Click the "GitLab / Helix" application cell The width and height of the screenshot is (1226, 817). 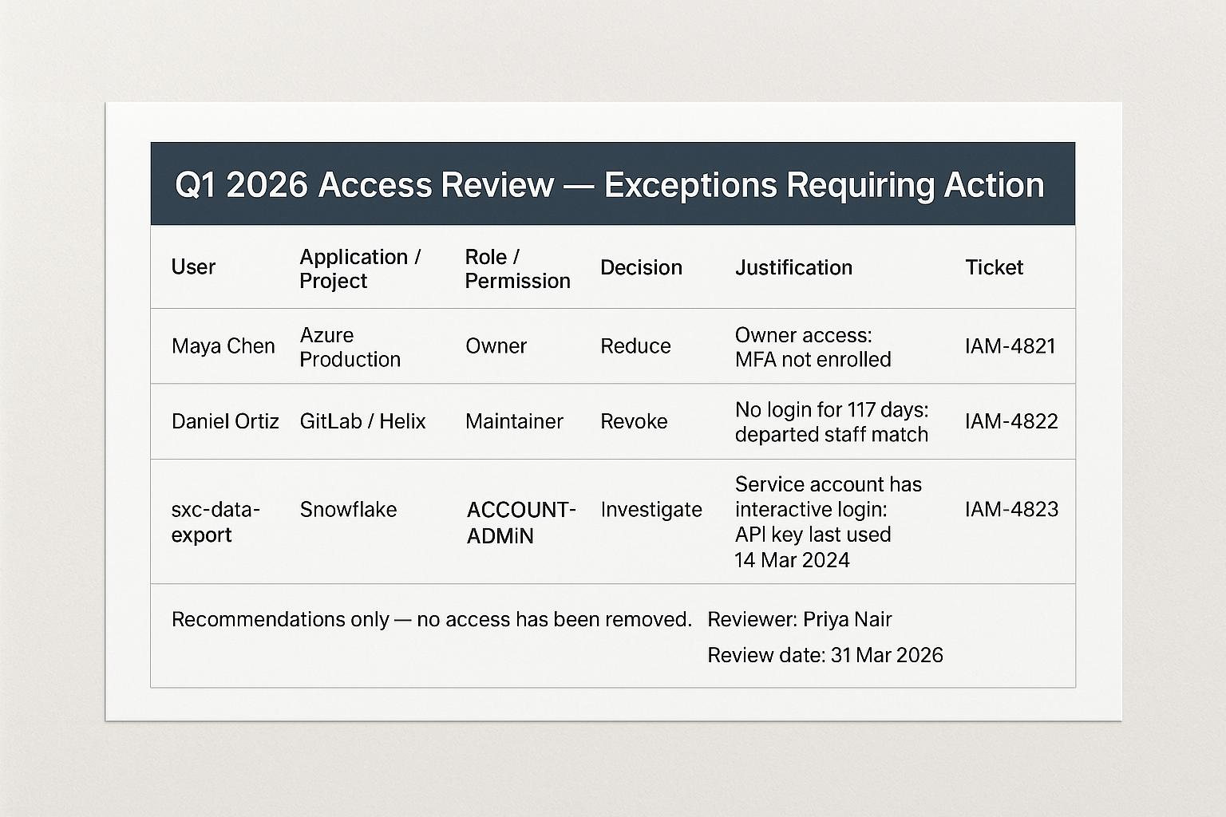(x=362, y=421)
